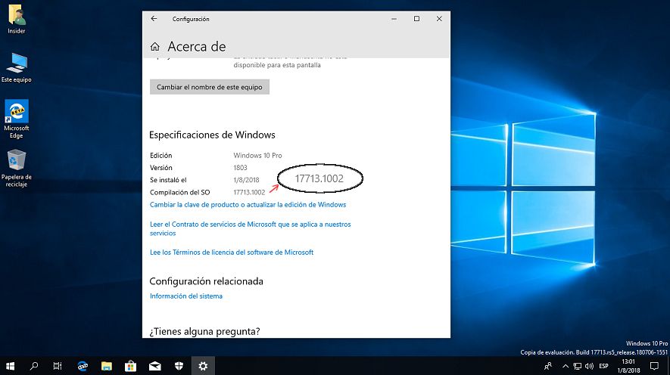Viewport: 670px width, 375px height.
Task: Select the 'Windows 10 Pro' edition value
Action: click(x=257, y=155)
